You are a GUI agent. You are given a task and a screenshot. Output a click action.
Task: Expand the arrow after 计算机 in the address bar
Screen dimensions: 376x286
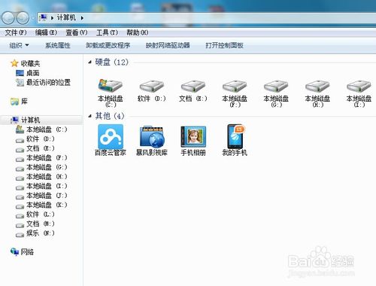(82, 18)
